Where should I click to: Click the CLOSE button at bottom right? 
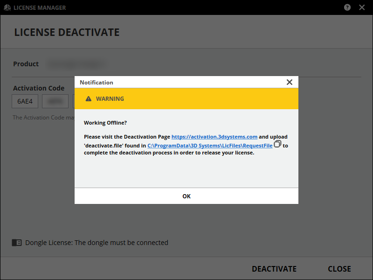339,269
